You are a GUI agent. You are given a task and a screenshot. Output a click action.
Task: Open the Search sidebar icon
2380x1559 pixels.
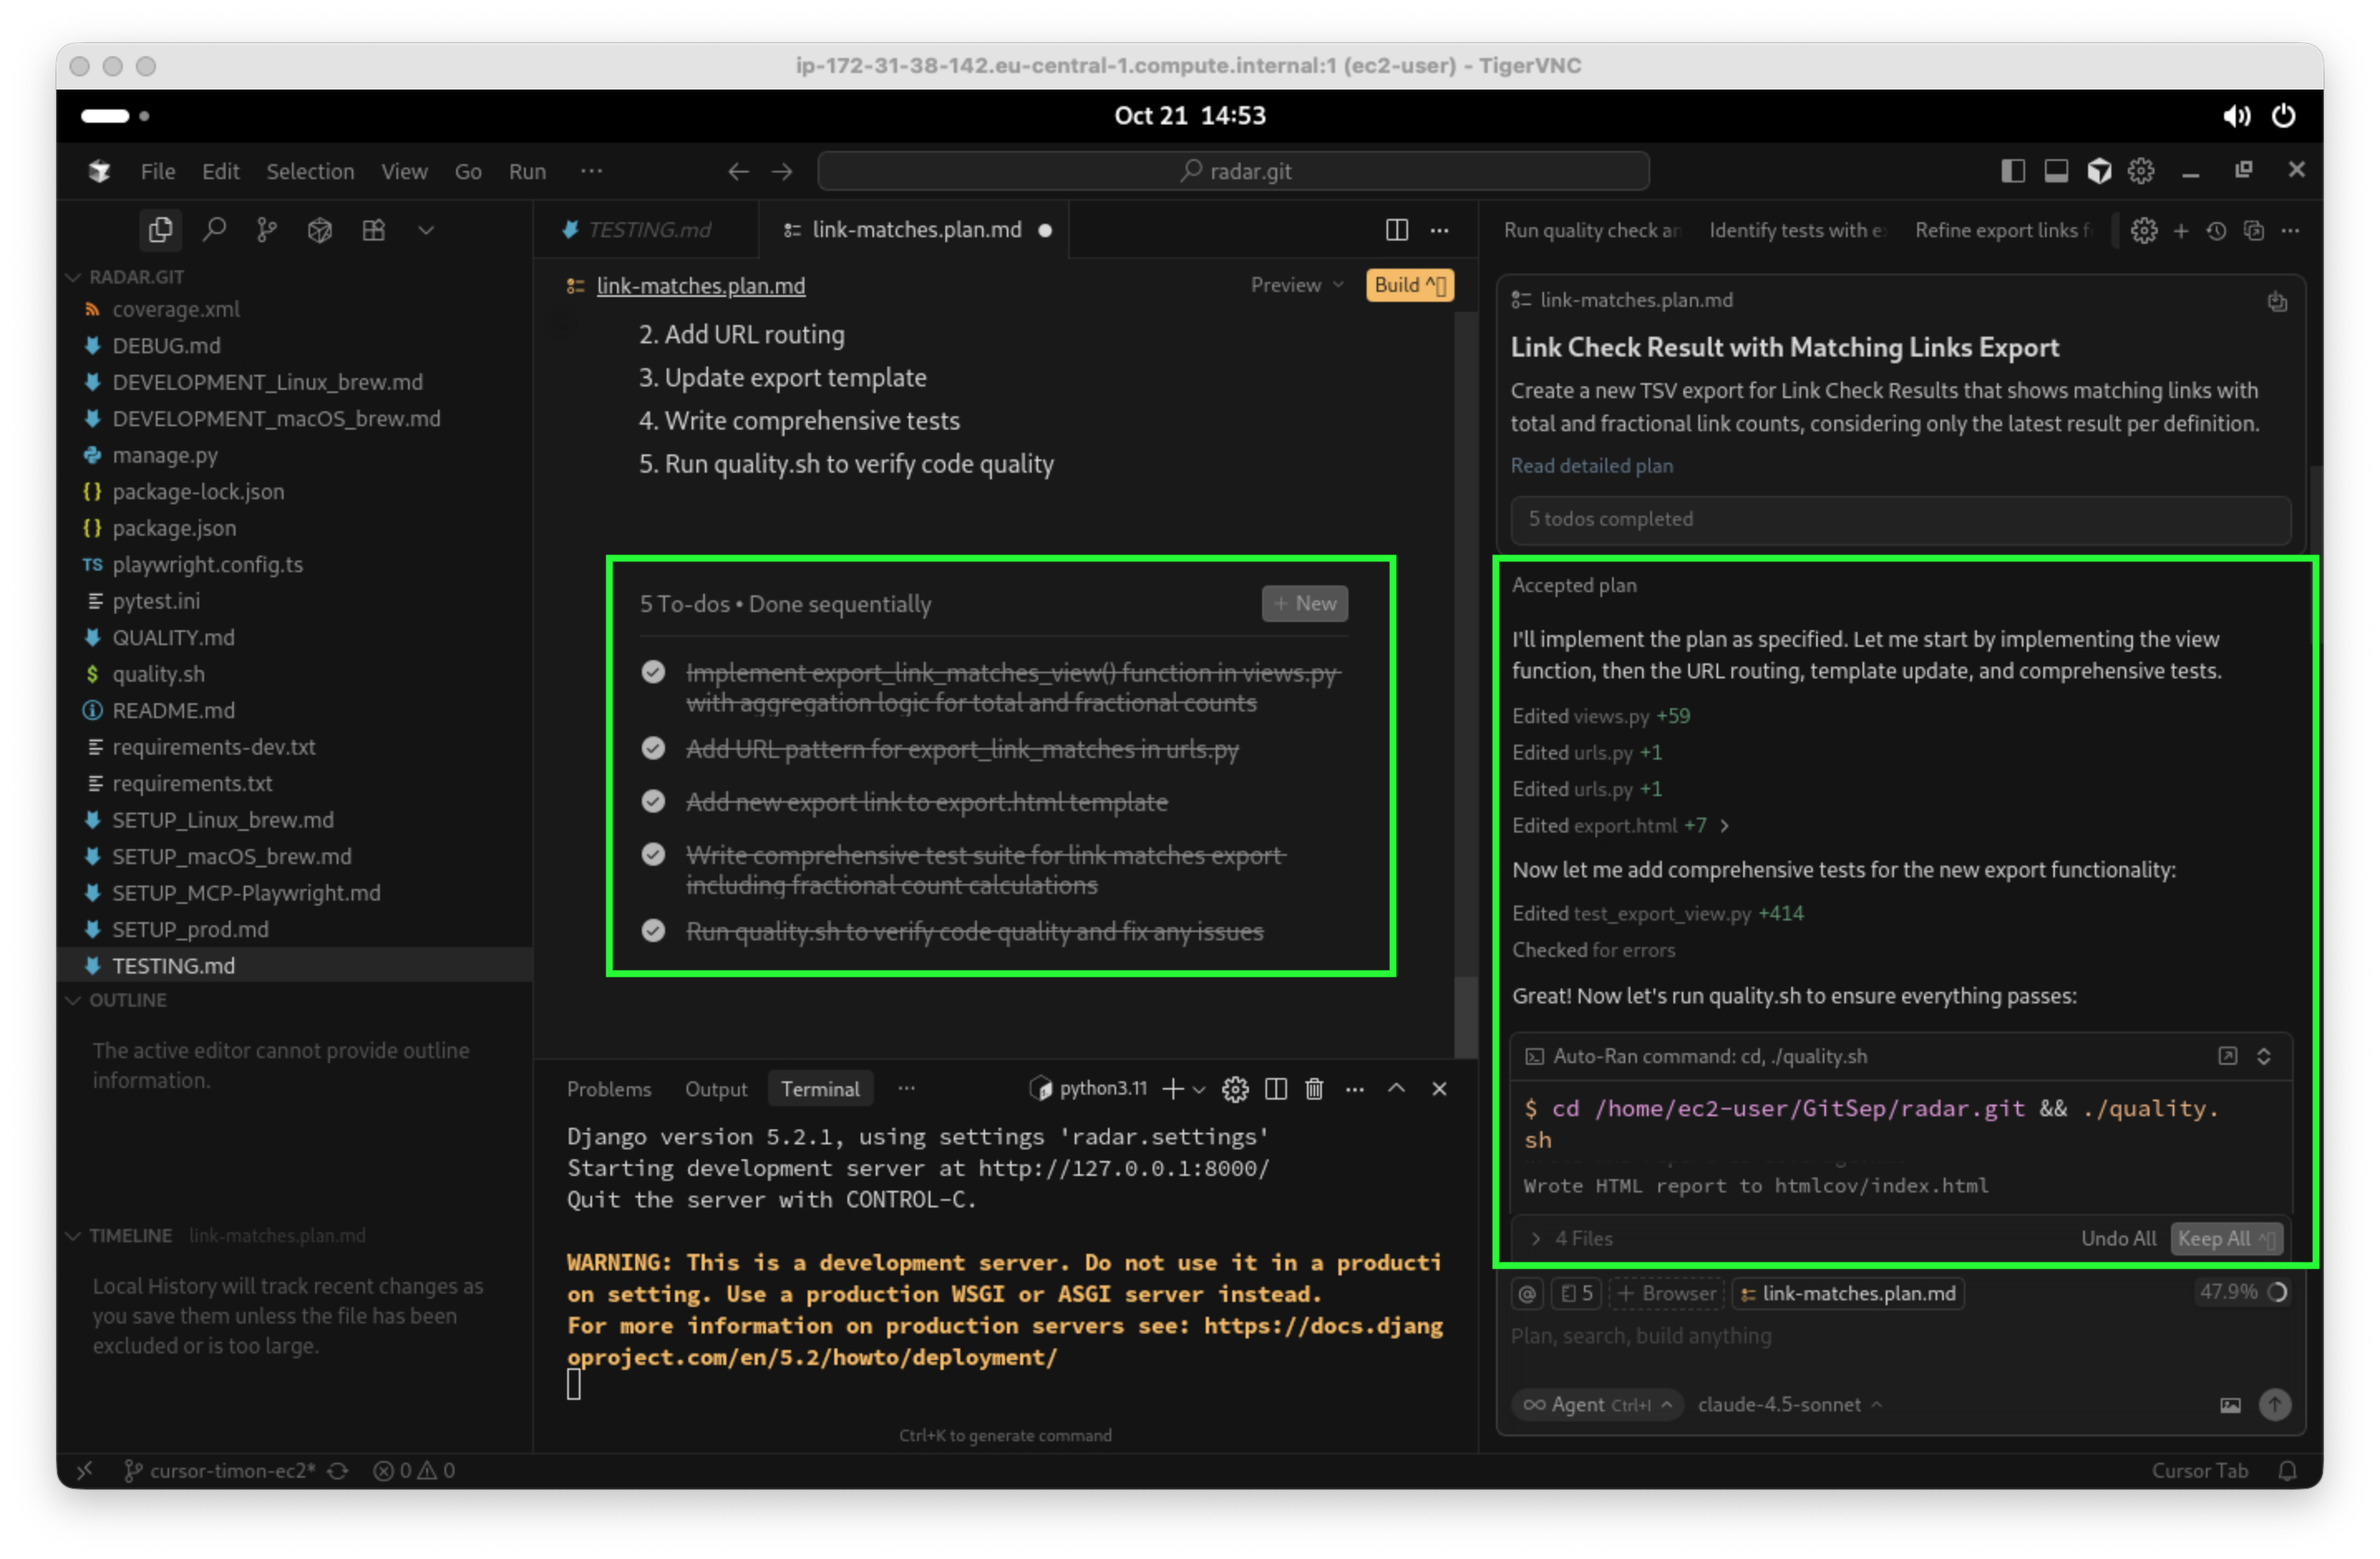pyautogui.click(x=213, y=231)
